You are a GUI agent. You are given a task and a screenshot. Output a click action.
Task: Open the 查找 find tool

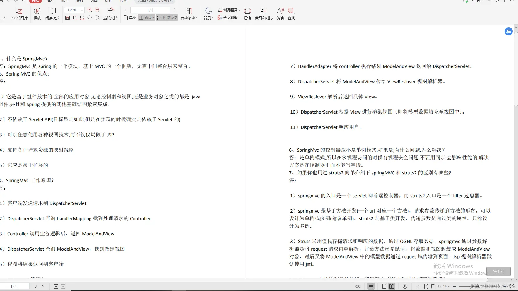pos(291,13)
